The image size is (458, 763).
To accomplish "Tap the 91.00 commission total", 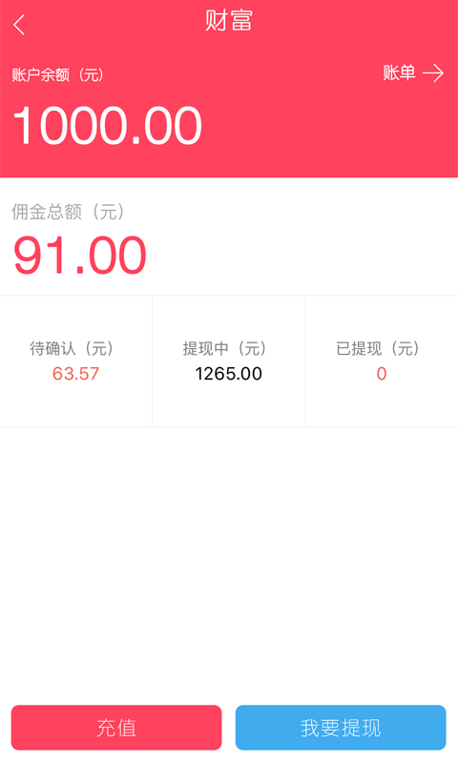I will pyautogui.click(x=80, y=256).
